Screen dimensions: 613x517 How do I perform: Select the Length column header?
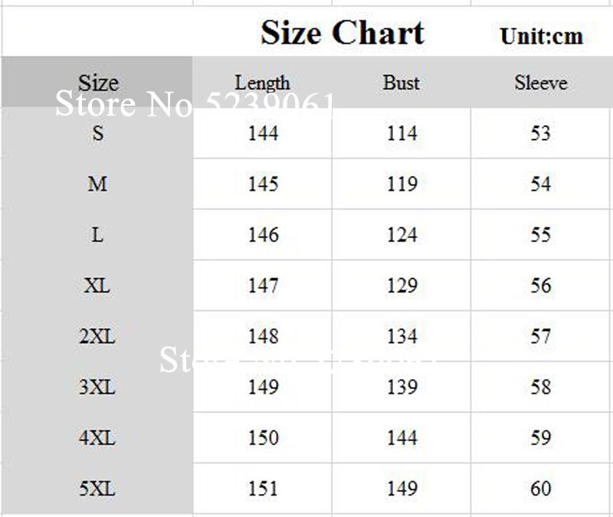(x=262, y=82)
